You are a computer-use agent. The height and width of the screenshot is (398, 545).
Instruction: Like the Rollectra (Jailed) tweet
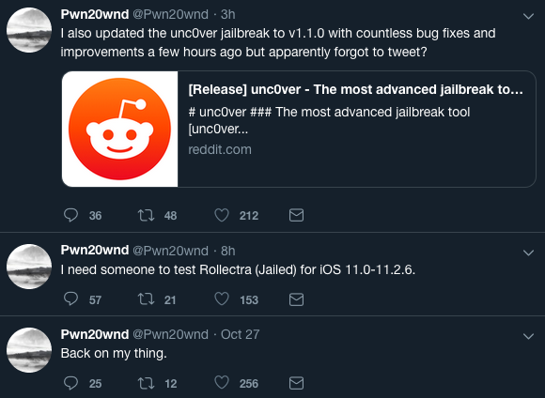(222, 299)
